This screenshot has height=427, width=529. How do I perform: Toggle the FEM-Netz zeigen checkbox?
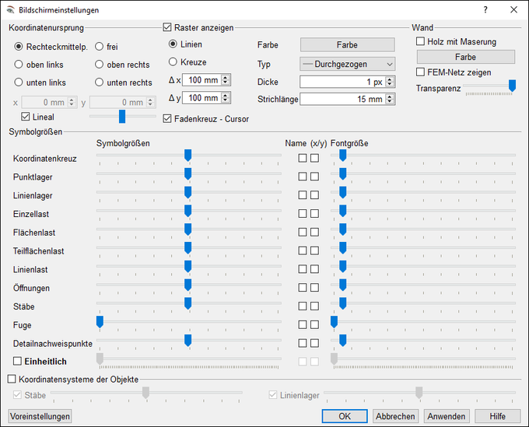pos(421,72)
